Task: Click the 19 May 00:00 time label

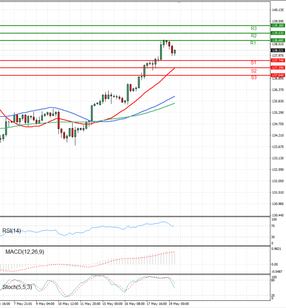Action: [x=179, y=304]
